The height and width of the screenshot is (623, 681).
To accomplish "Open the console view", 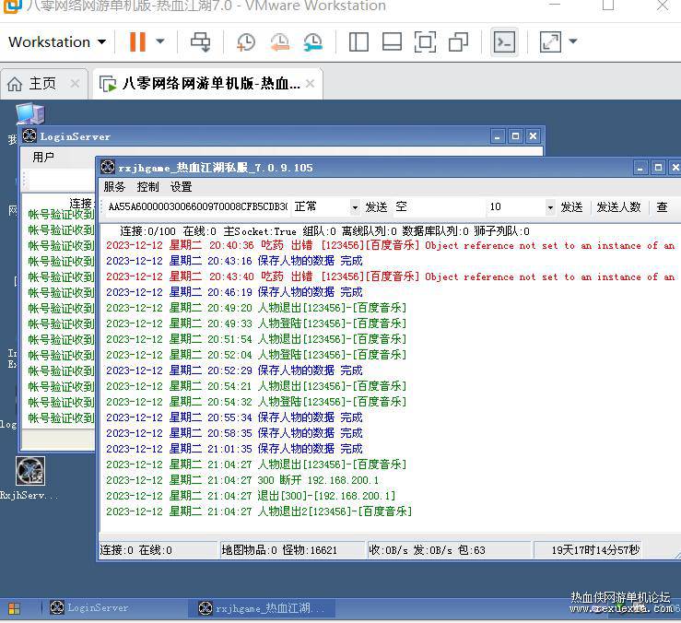I will [504, 42].
